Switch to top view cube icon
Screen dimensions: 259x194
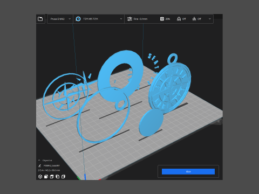click(52, 177)
